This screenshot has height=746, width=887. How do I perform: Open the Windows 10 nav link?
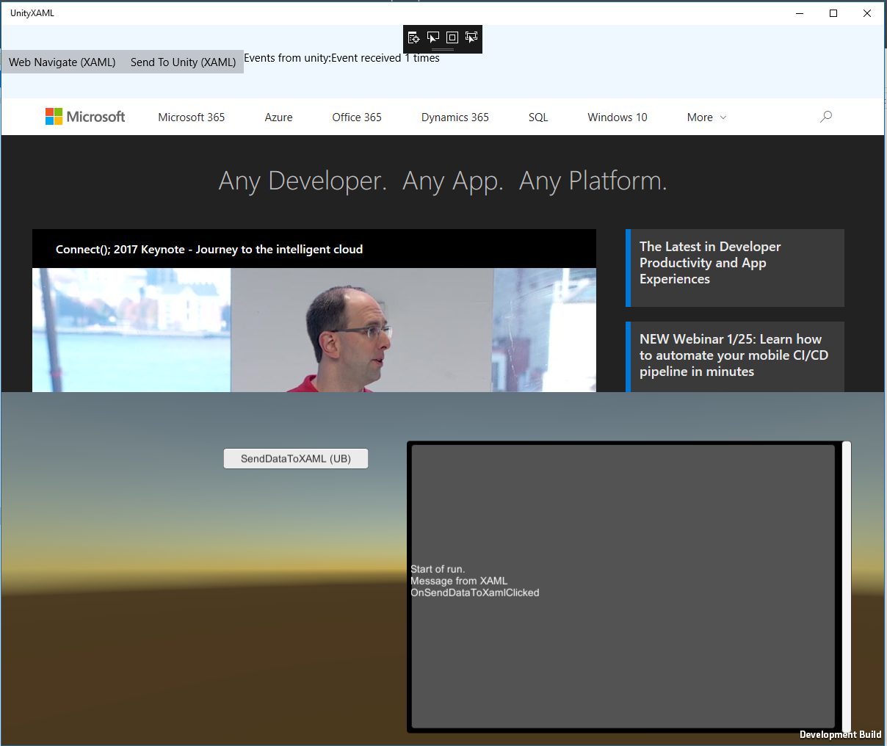point(618,117)
